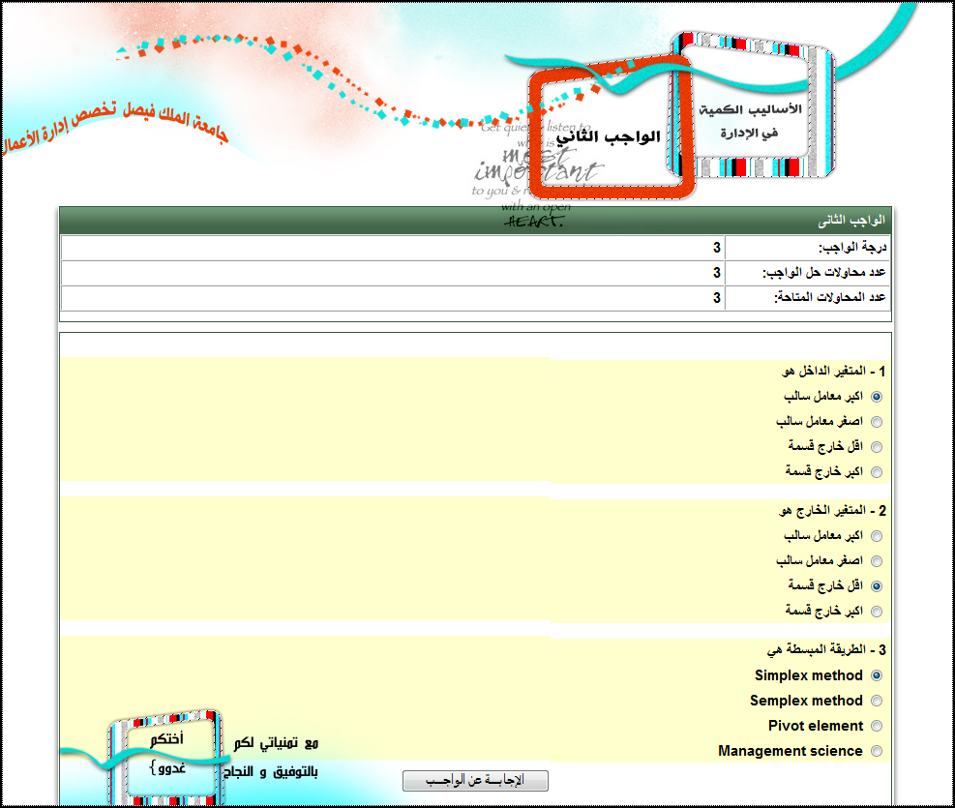Click the 'مع تمنياتي لكم' closing message
955x808 pixels.
(x=276, y=743)
